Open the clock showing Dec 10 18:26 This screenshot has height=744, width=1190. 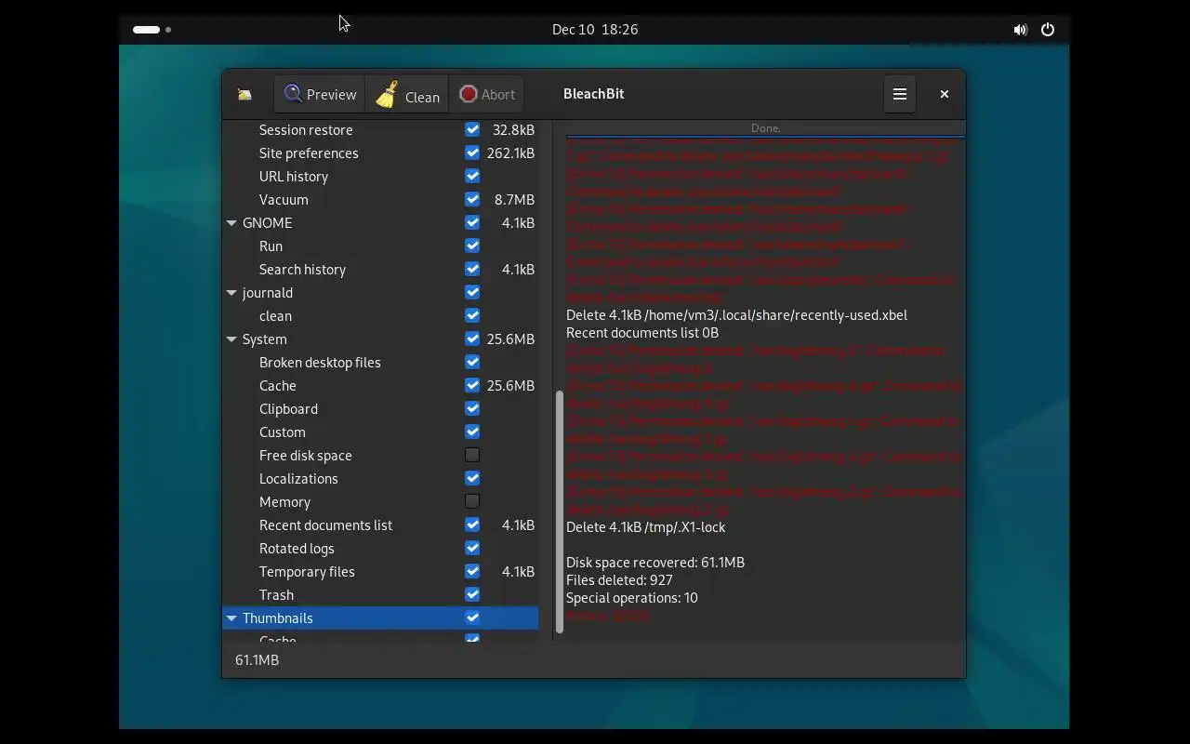click(x=595, y=30)
